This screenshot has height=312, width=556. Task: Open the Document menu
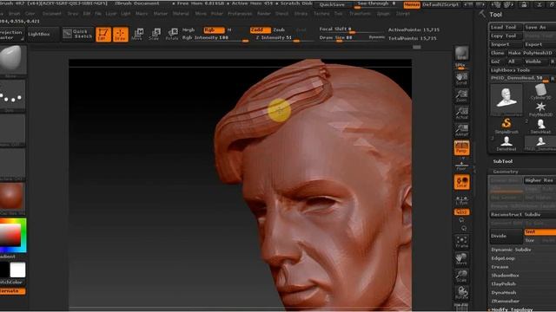[x=52, y=14]
